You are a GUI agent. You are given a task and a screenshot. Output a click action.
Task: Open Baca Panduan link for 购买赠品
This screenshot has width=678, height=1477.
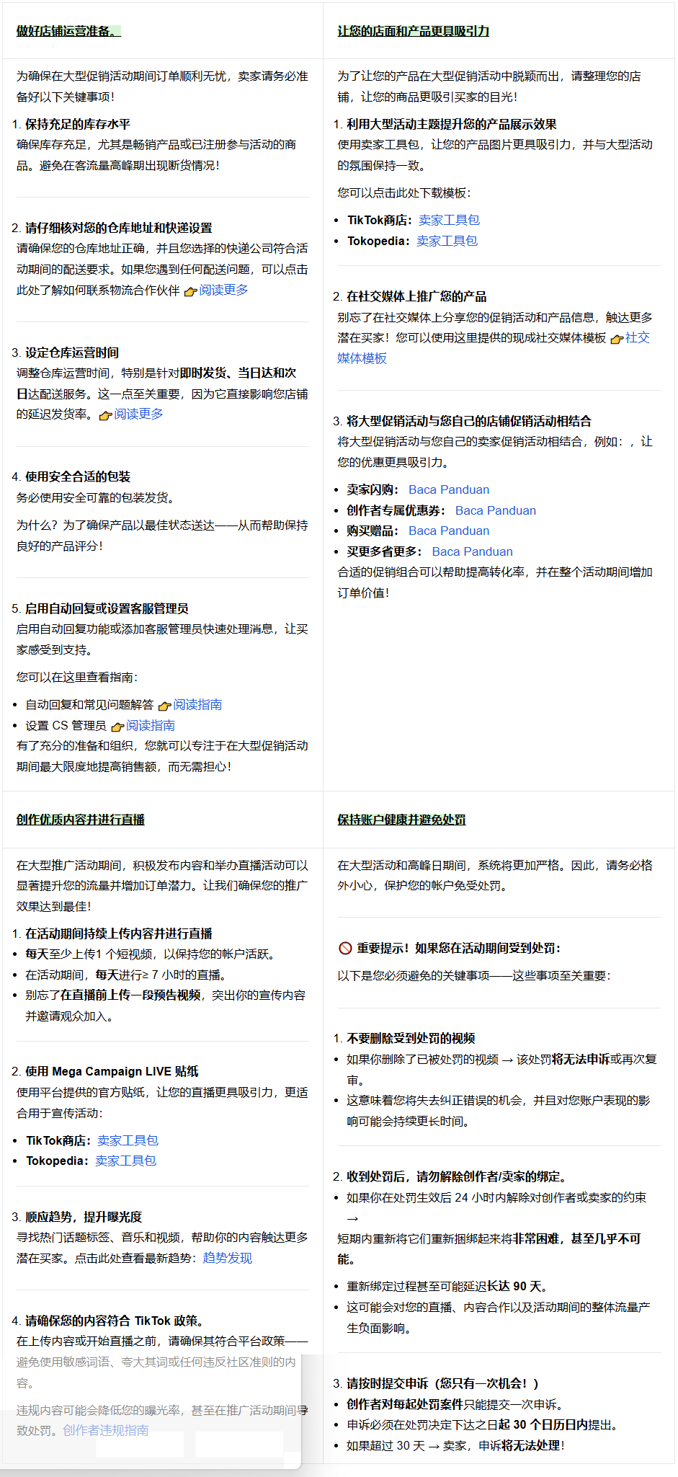[x=449, y=531]
